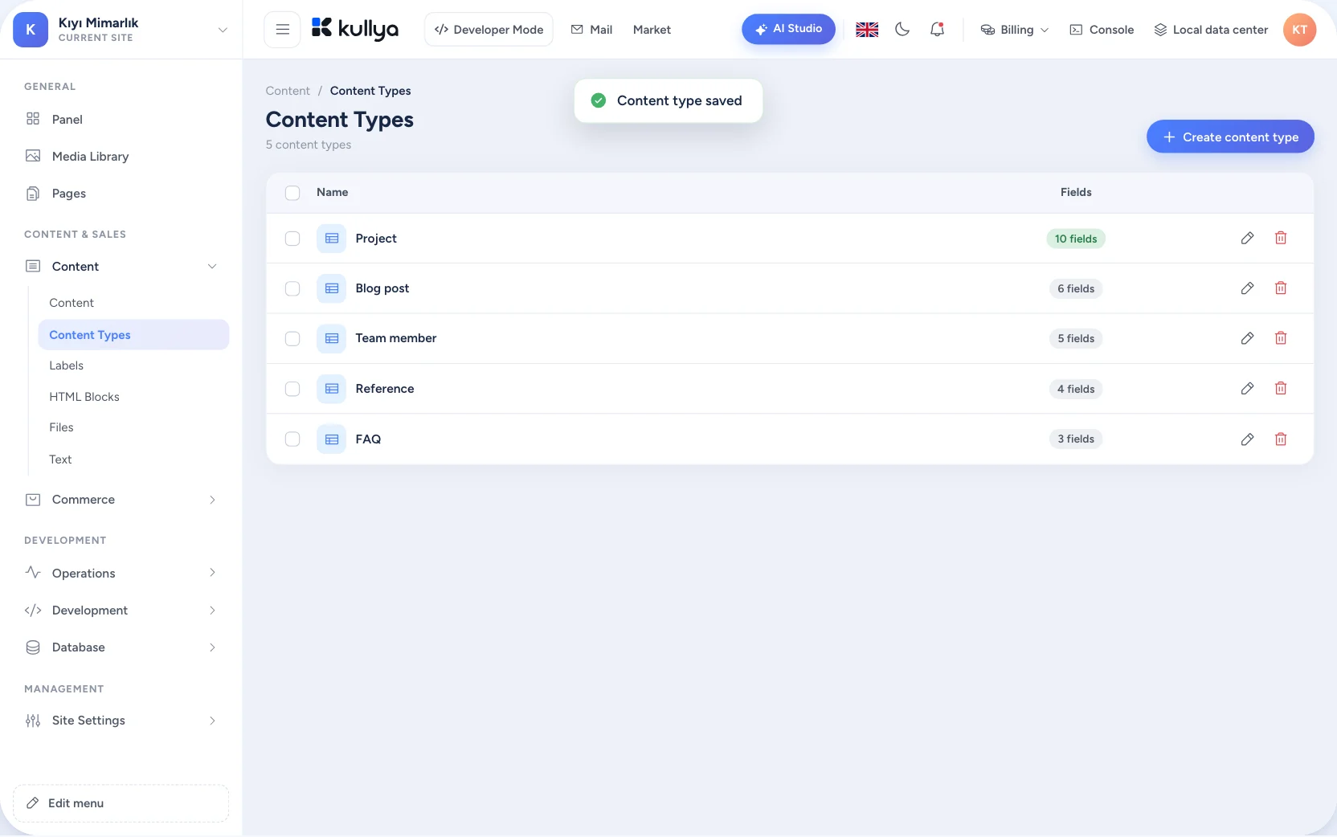Click the Content breadcrumb link
The image size is (1337, 837).
288,91
